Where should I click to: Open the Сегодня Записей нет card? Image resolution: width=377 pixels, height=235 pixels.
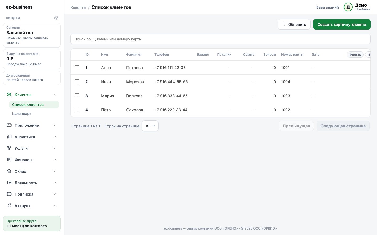(x=32, y=35)
